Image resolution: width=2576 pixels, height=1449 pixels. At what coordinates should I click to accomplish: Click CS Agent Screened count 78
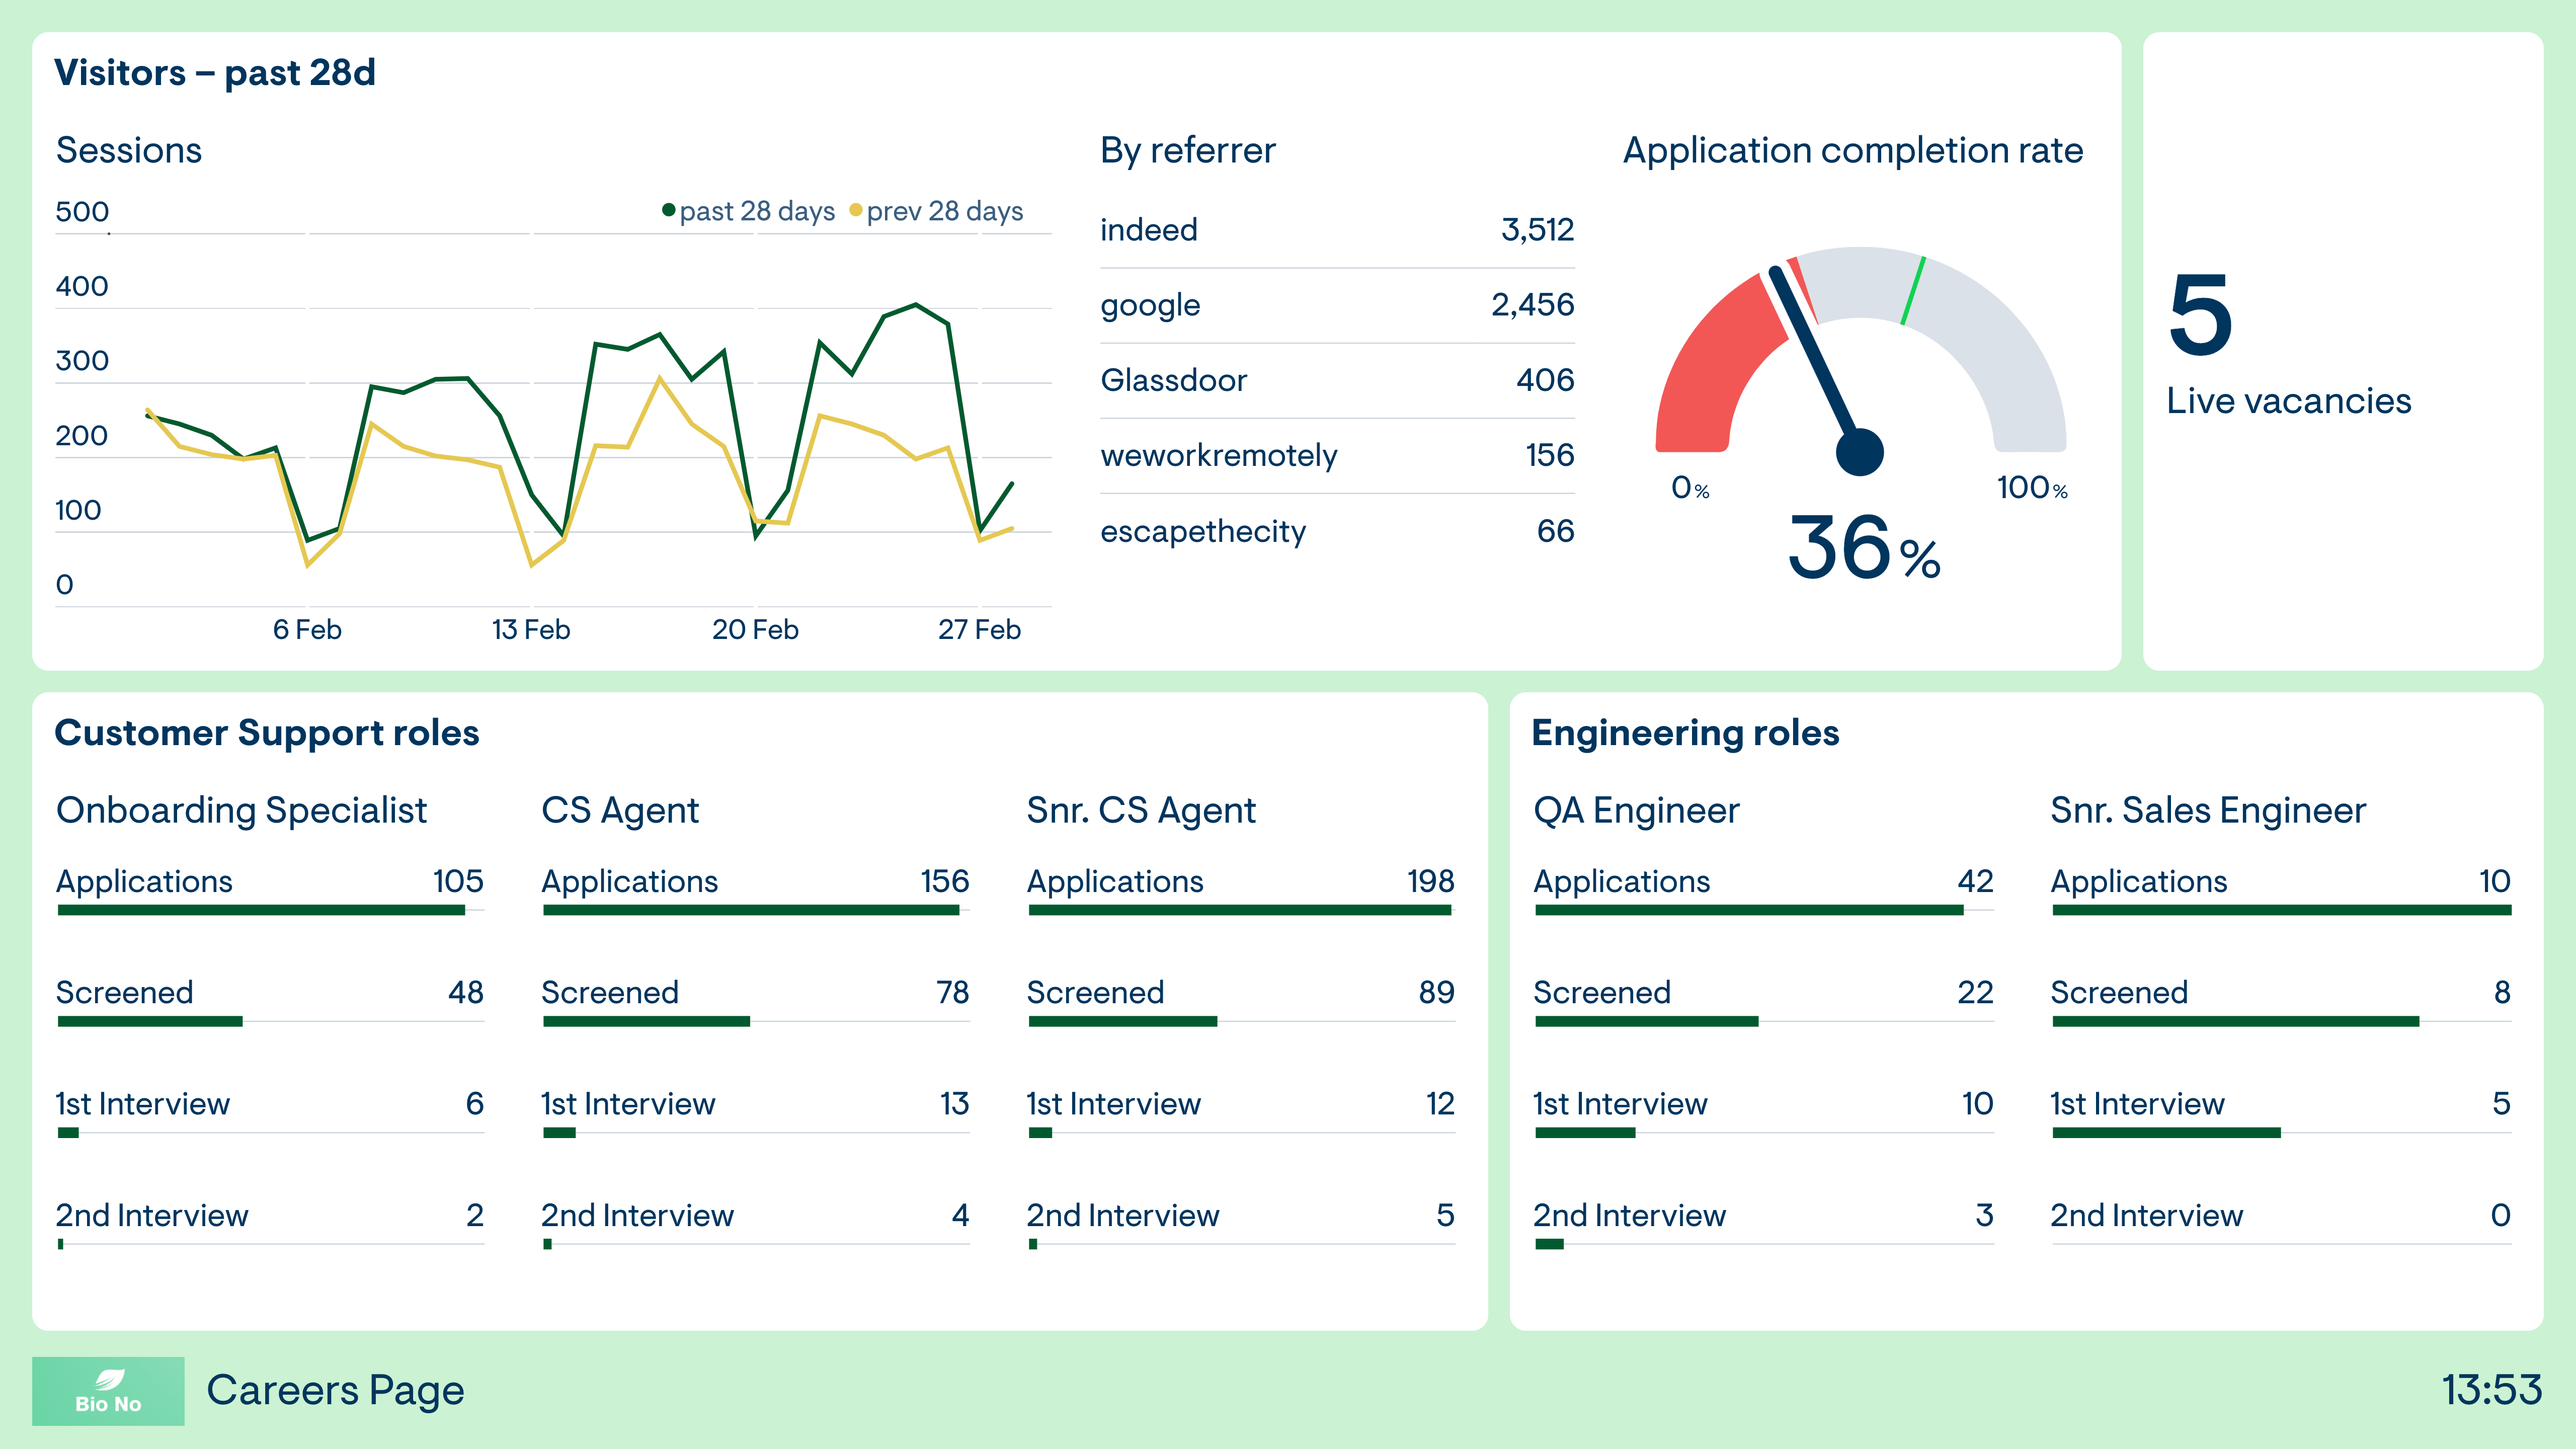tap(953, 992)
